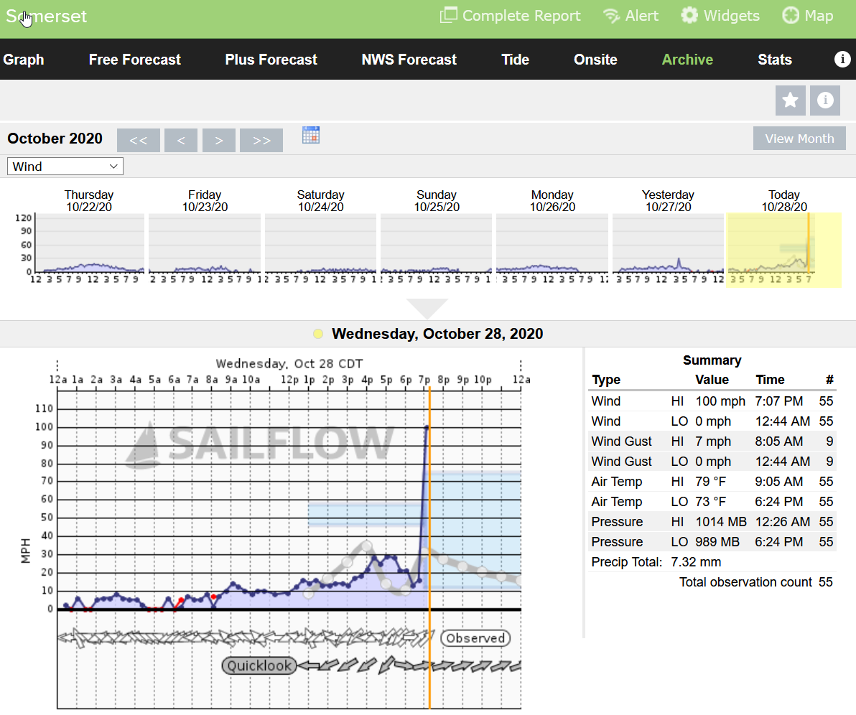Image resolution: width=856 pixels, height=715 pixels.
Task: Select the Thursday 10/22/20 mini graph
Action: click(89, 243)
